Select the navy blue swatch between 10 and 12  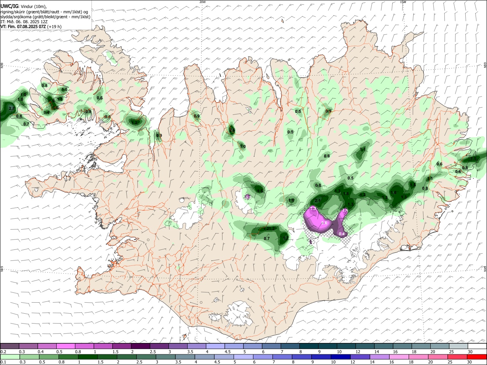pos(340,357)
